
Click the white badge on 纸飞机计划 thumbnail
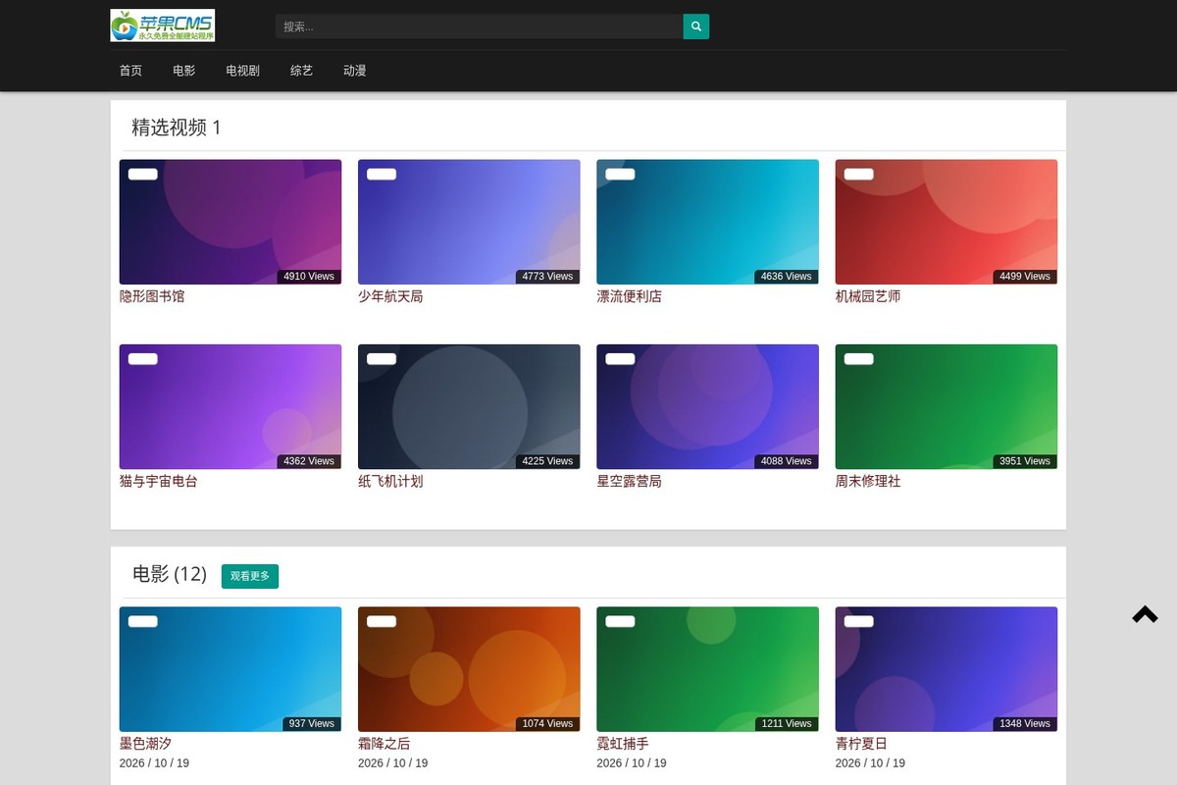tap(382, 358)
